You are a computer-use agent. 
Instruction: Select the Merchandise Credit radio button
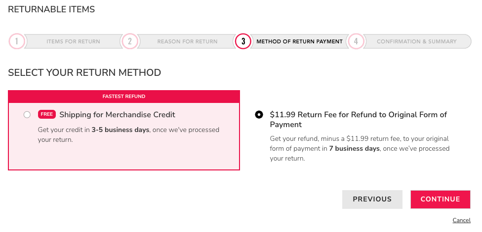(x=27, y=115)
